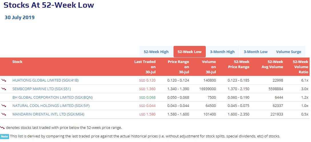Open the 3-Month High tab

click(222, 52)
